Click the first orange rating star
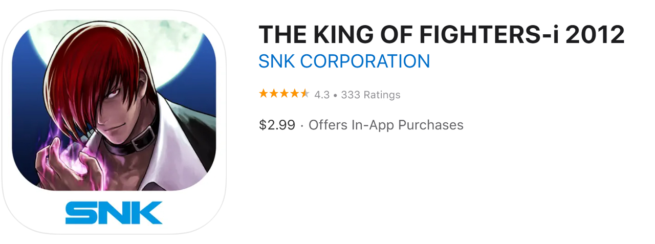655x244 pixels. tap(264, 94)
